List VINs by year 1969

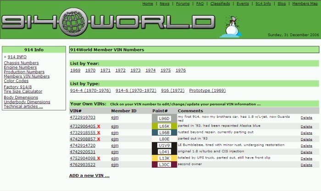tap(75, 71)
